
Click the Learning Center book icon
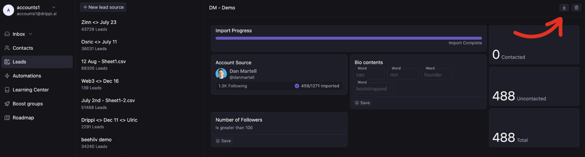pyautogui.click(x=7, y=90)
